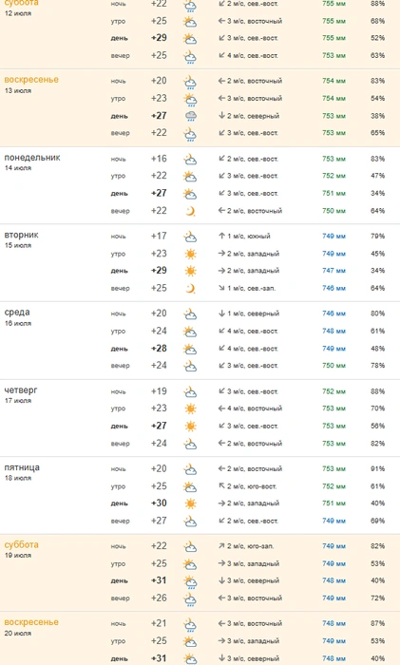Screen dimensions: 400x665
Task: Click the sun icon for Friday +30 daytime
Action: pos(190,503)
